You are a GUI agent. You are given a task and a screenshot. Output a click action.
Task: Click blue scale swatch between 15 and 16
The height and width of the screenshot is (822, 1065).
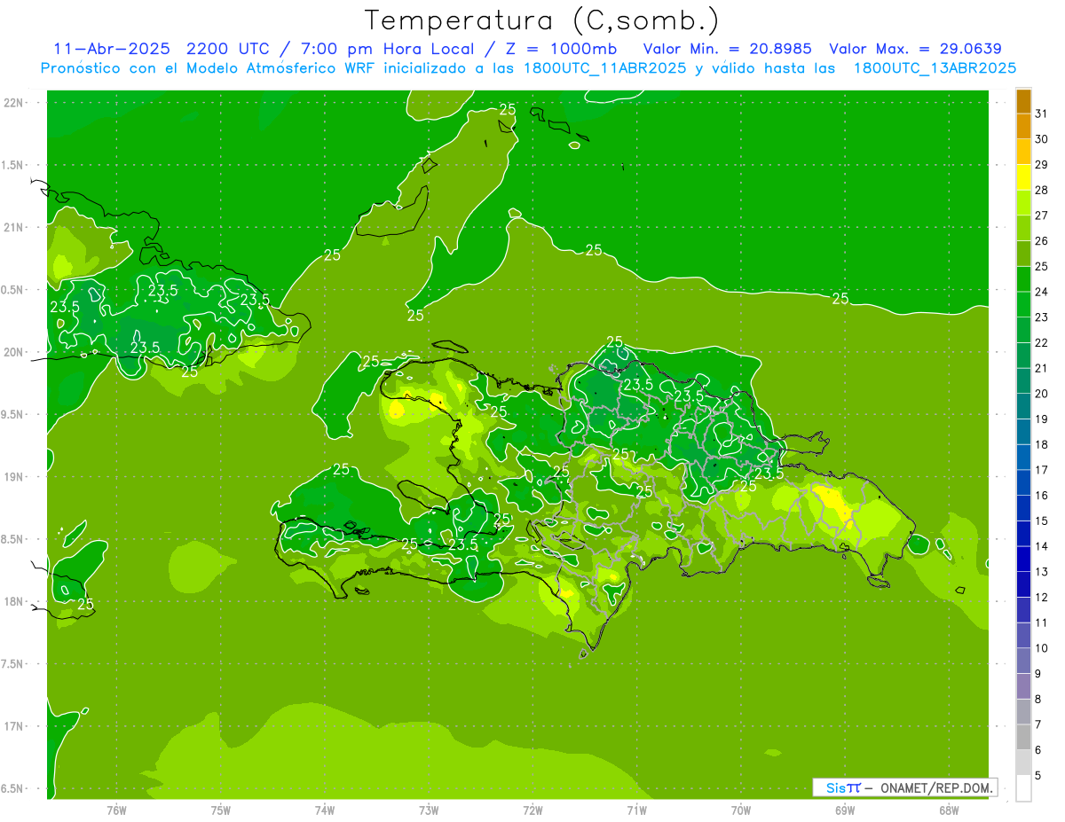click(x=1023, y=508)
